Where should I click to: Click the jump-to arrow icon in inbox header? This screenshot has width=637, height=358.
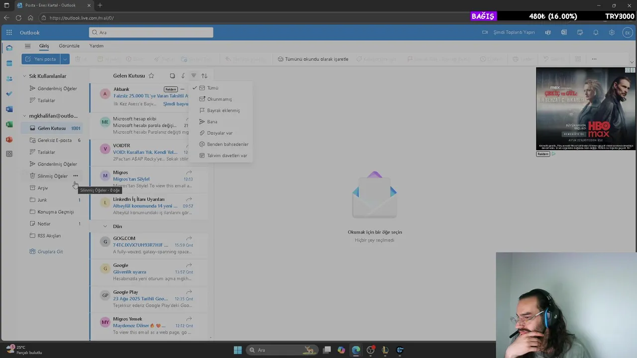[x=183, y=76]
